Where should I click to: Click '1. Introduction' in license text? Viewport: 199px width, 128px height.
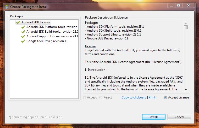[95, 70]
